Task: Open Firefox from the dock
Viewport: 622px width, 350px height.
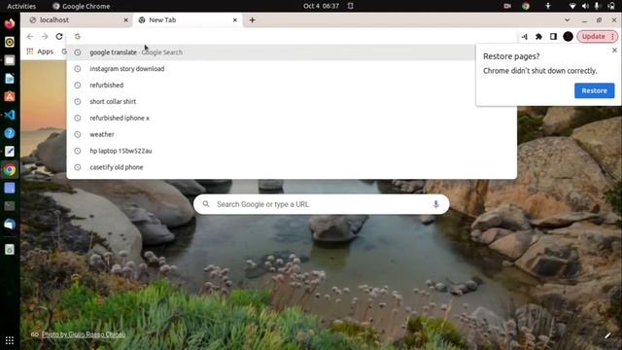Action: pyautogui.click(x=10, y=23)
